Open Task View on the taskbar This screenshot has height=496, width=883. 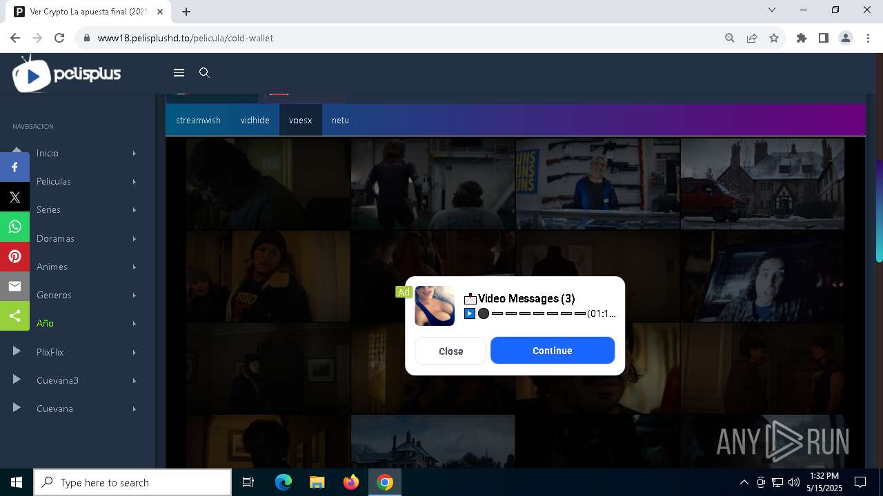point(248,482)
